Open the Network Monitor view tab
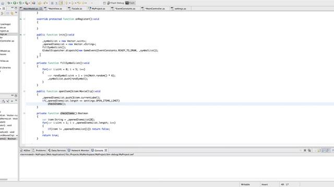 click(78, 150)
